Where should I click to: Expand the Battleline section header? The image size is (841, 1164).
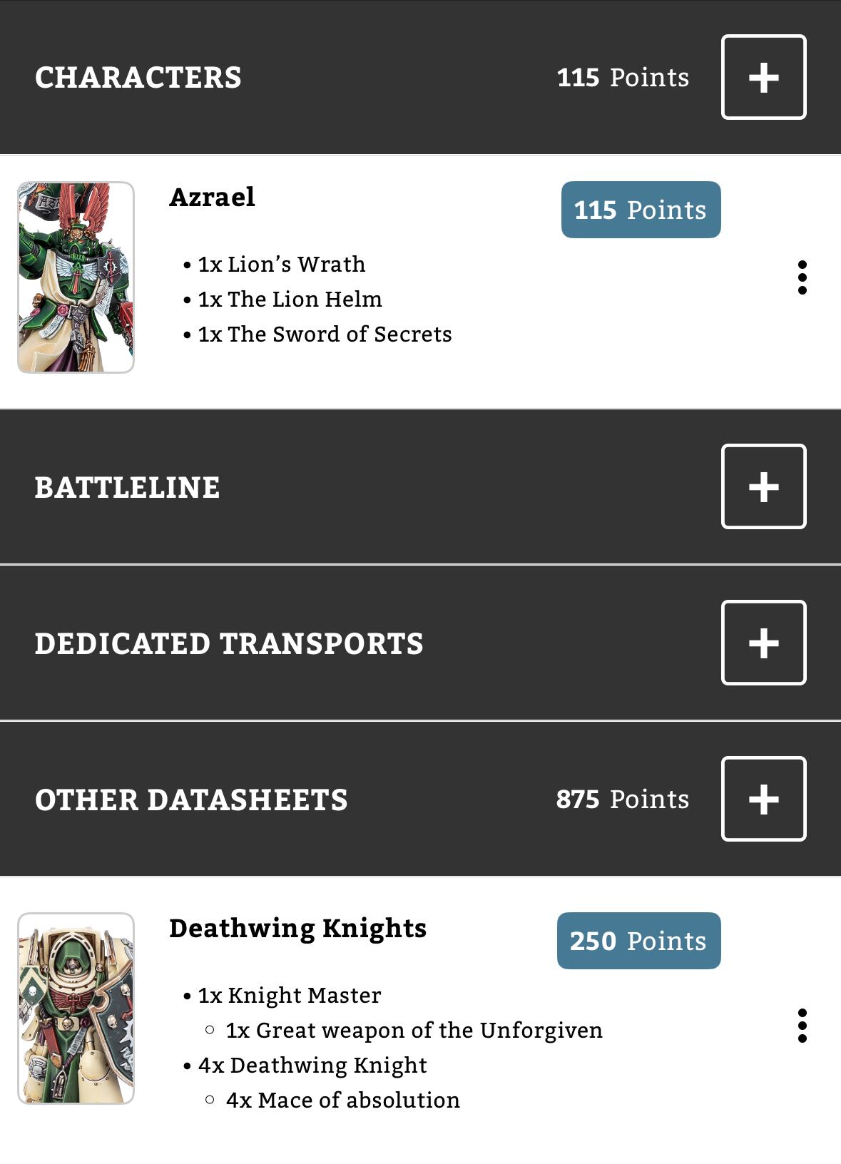[x=128, y=488]
